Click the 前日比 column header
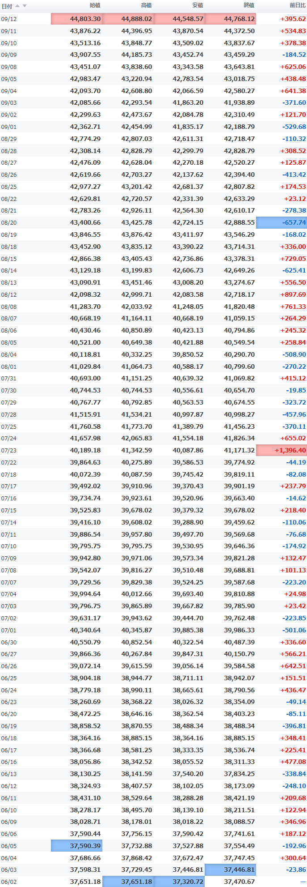Screen dimensions: 307x887 pos(298,5)
